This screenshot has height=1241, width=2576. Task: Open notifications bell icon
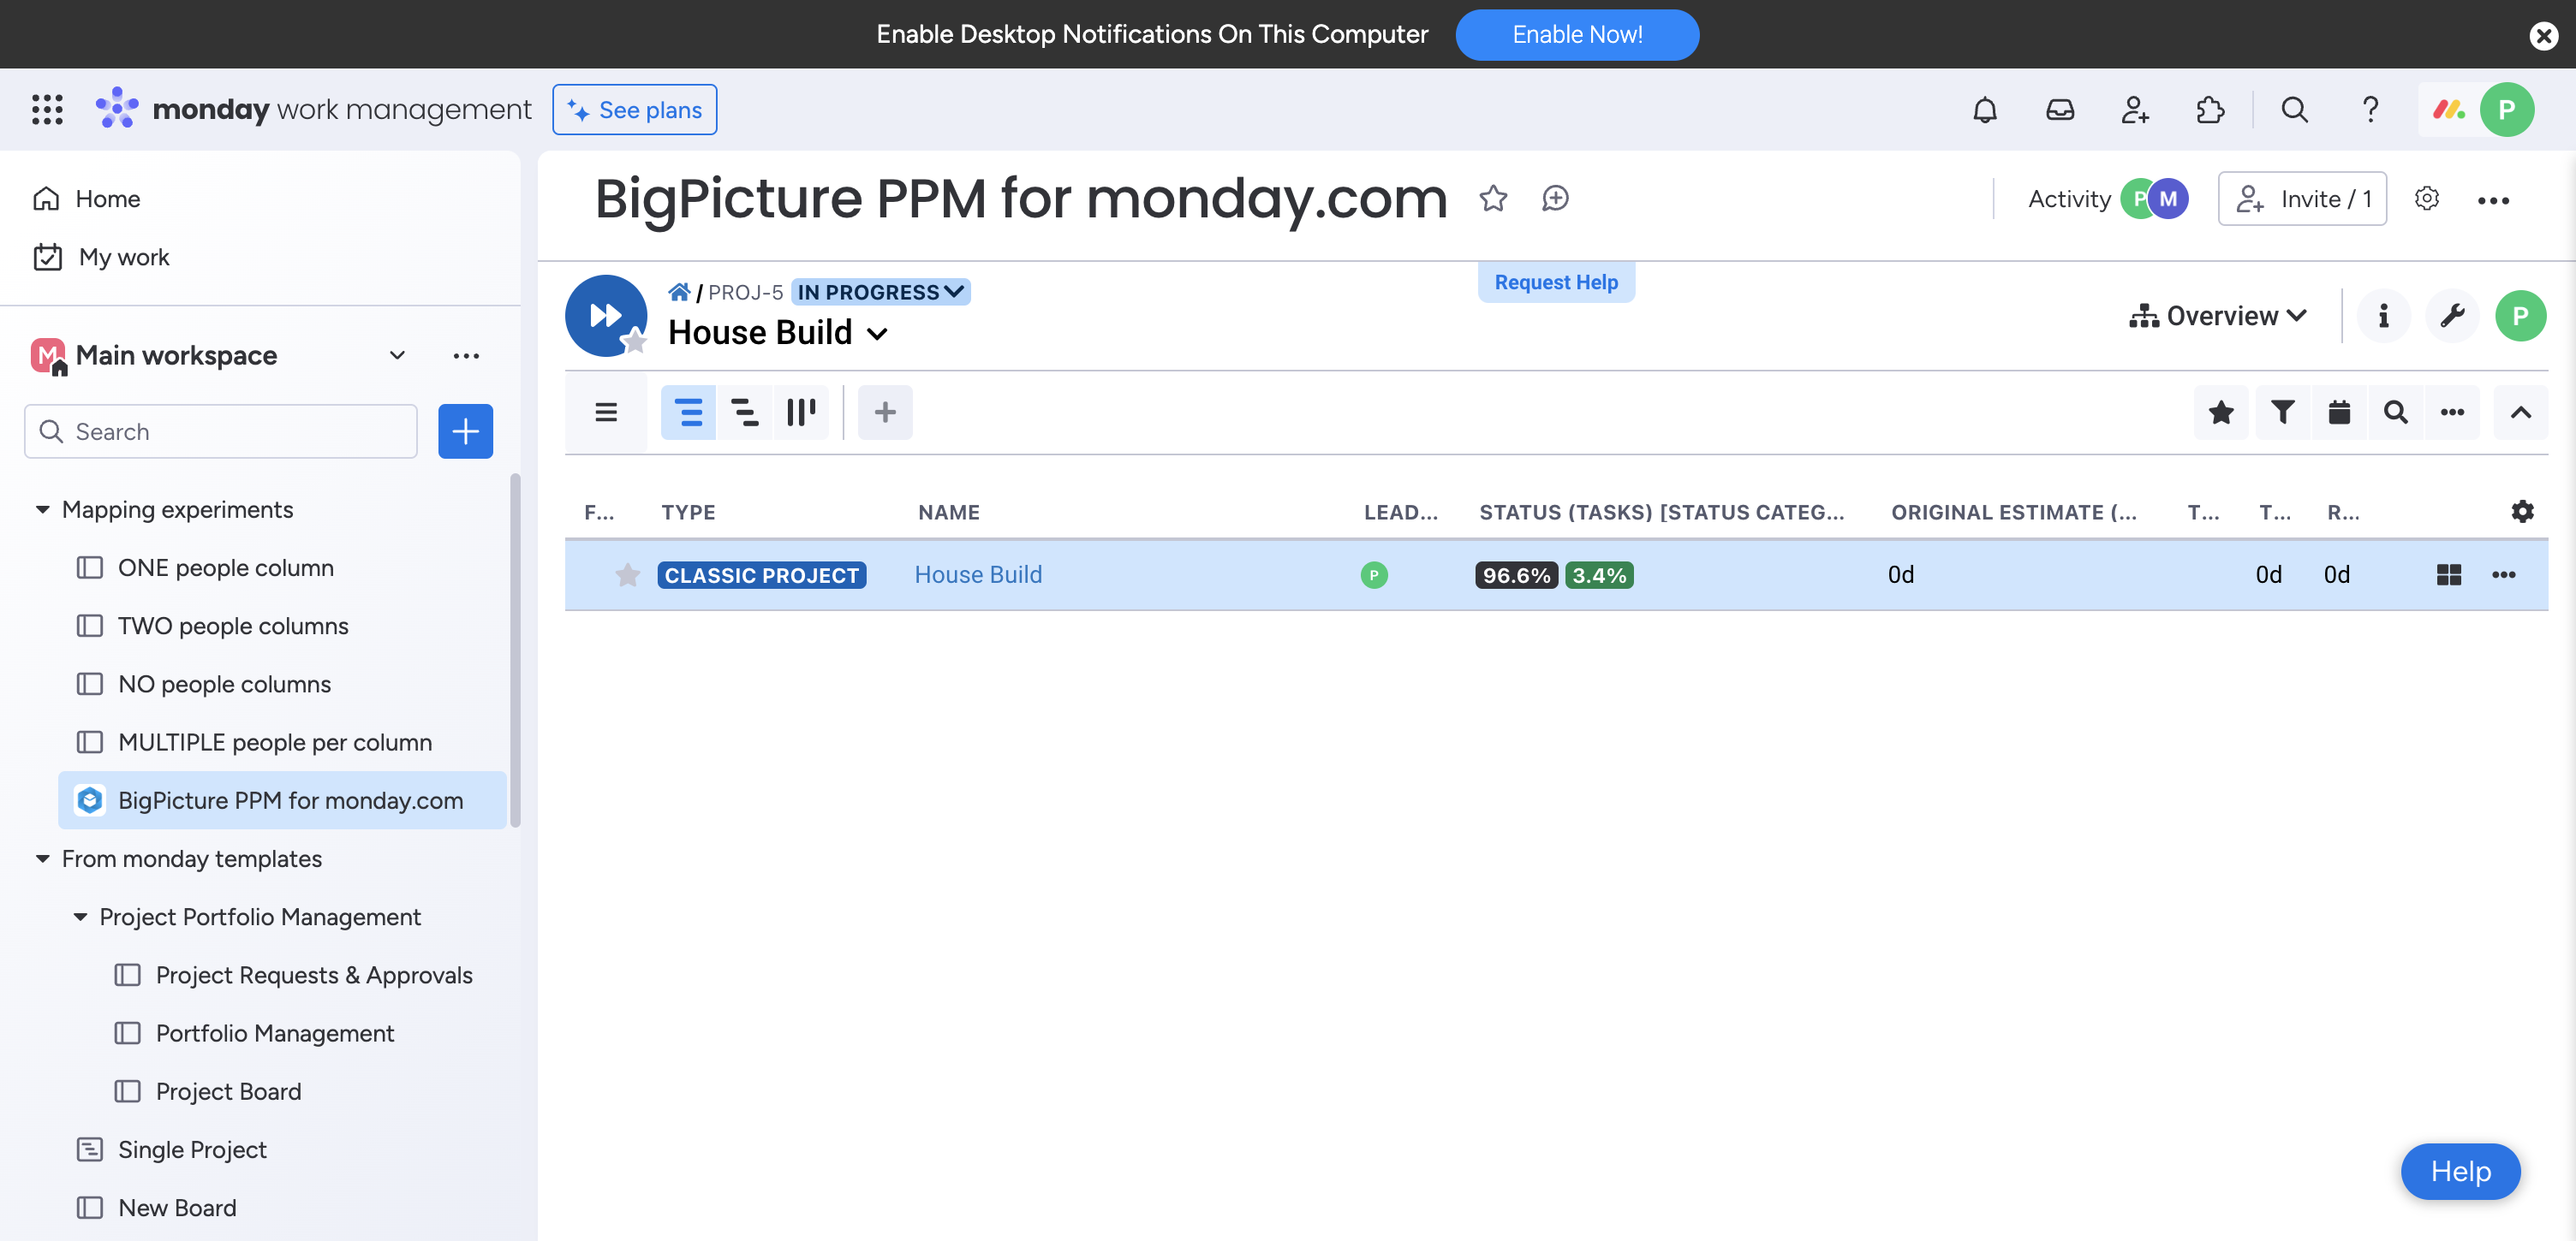click(1983, 109)
